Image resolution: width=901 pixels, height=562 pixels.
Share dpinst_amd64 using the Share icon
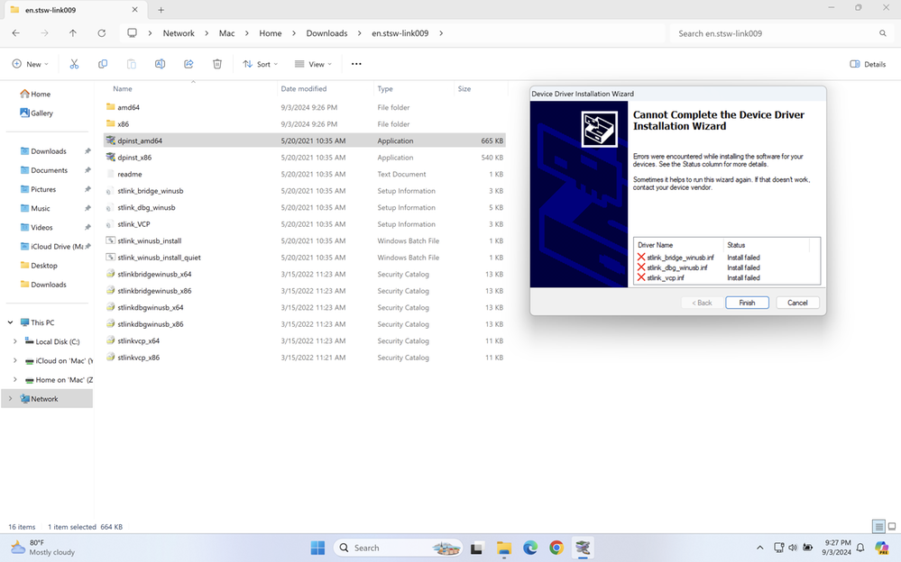pyautogui.click(x=188, y=64)
